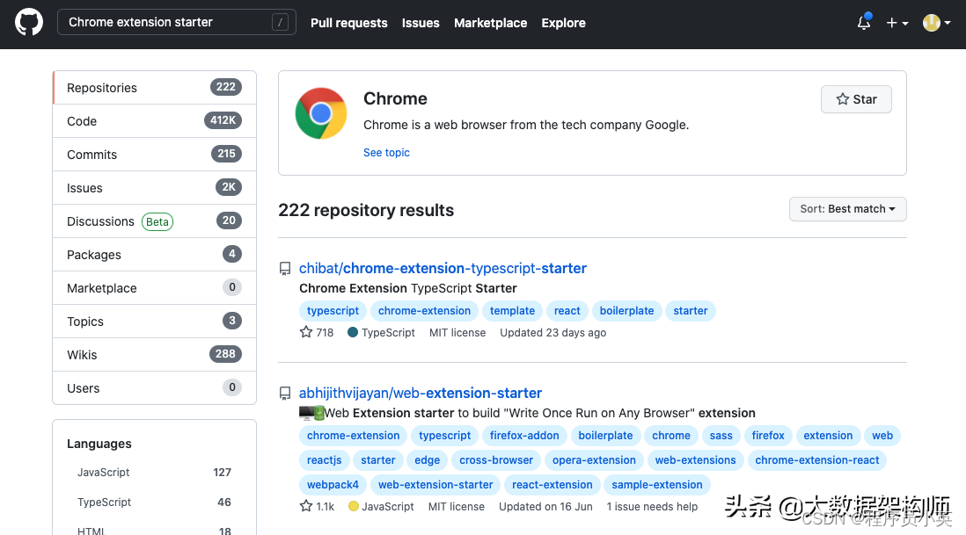The height and width of the screenshot is (535, 966).
Task: Open chibat/chrome-extension-typescript-starter repository
Action: pyautogui.click(x=443, y=268)
